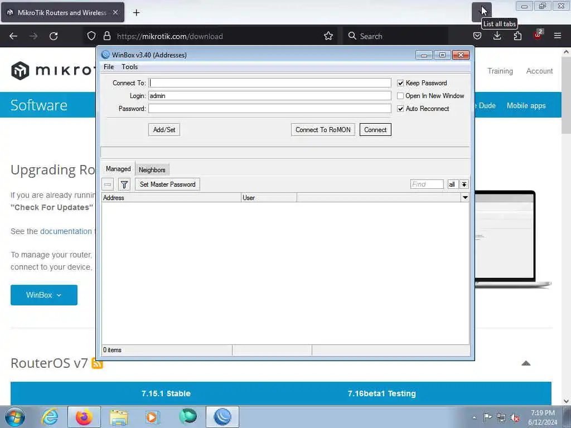
Task: Bookmark this page with star icon
Action: [328, 36]
